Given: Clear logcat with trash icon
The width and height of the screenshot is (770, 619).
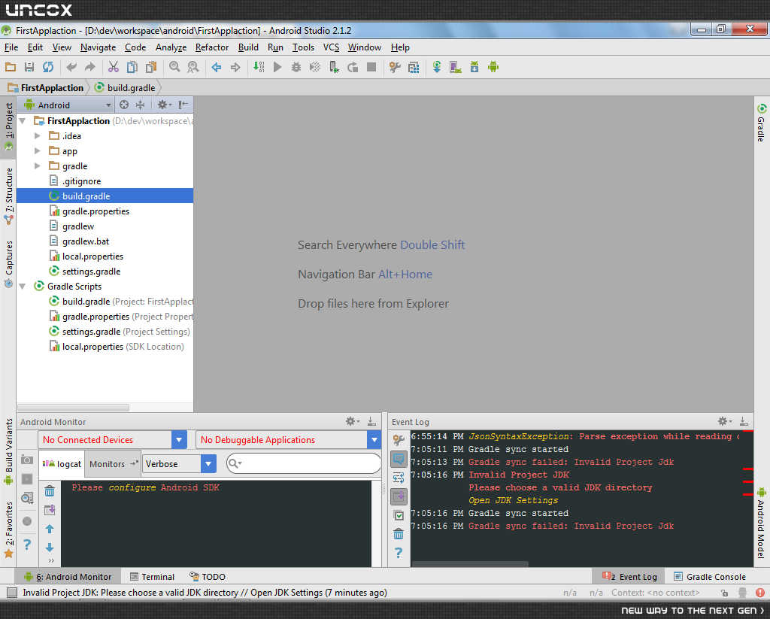Looking at the screenshot, I should [50, 491].
